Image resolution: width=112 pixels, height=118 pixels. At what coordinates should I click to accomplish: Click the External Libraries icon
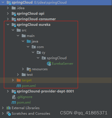[x=9, y=108]
